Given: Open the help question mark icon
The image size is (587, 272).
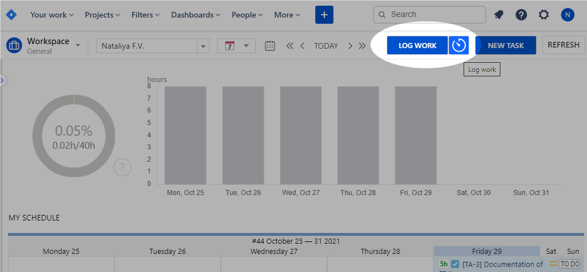Looking at the screenshot, I should (x=521, y=15).
